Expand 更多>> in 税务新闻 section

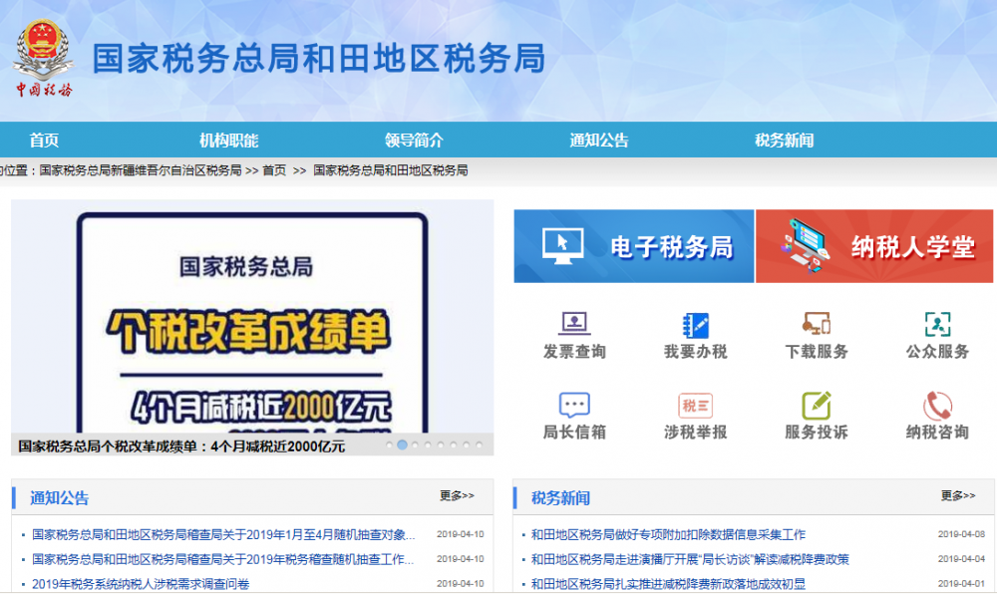[x=958, y=495]
